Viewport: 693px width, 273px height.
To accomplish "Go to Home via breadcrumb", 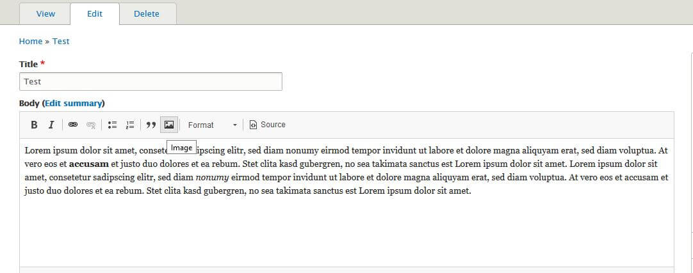I will coord(31,41).
